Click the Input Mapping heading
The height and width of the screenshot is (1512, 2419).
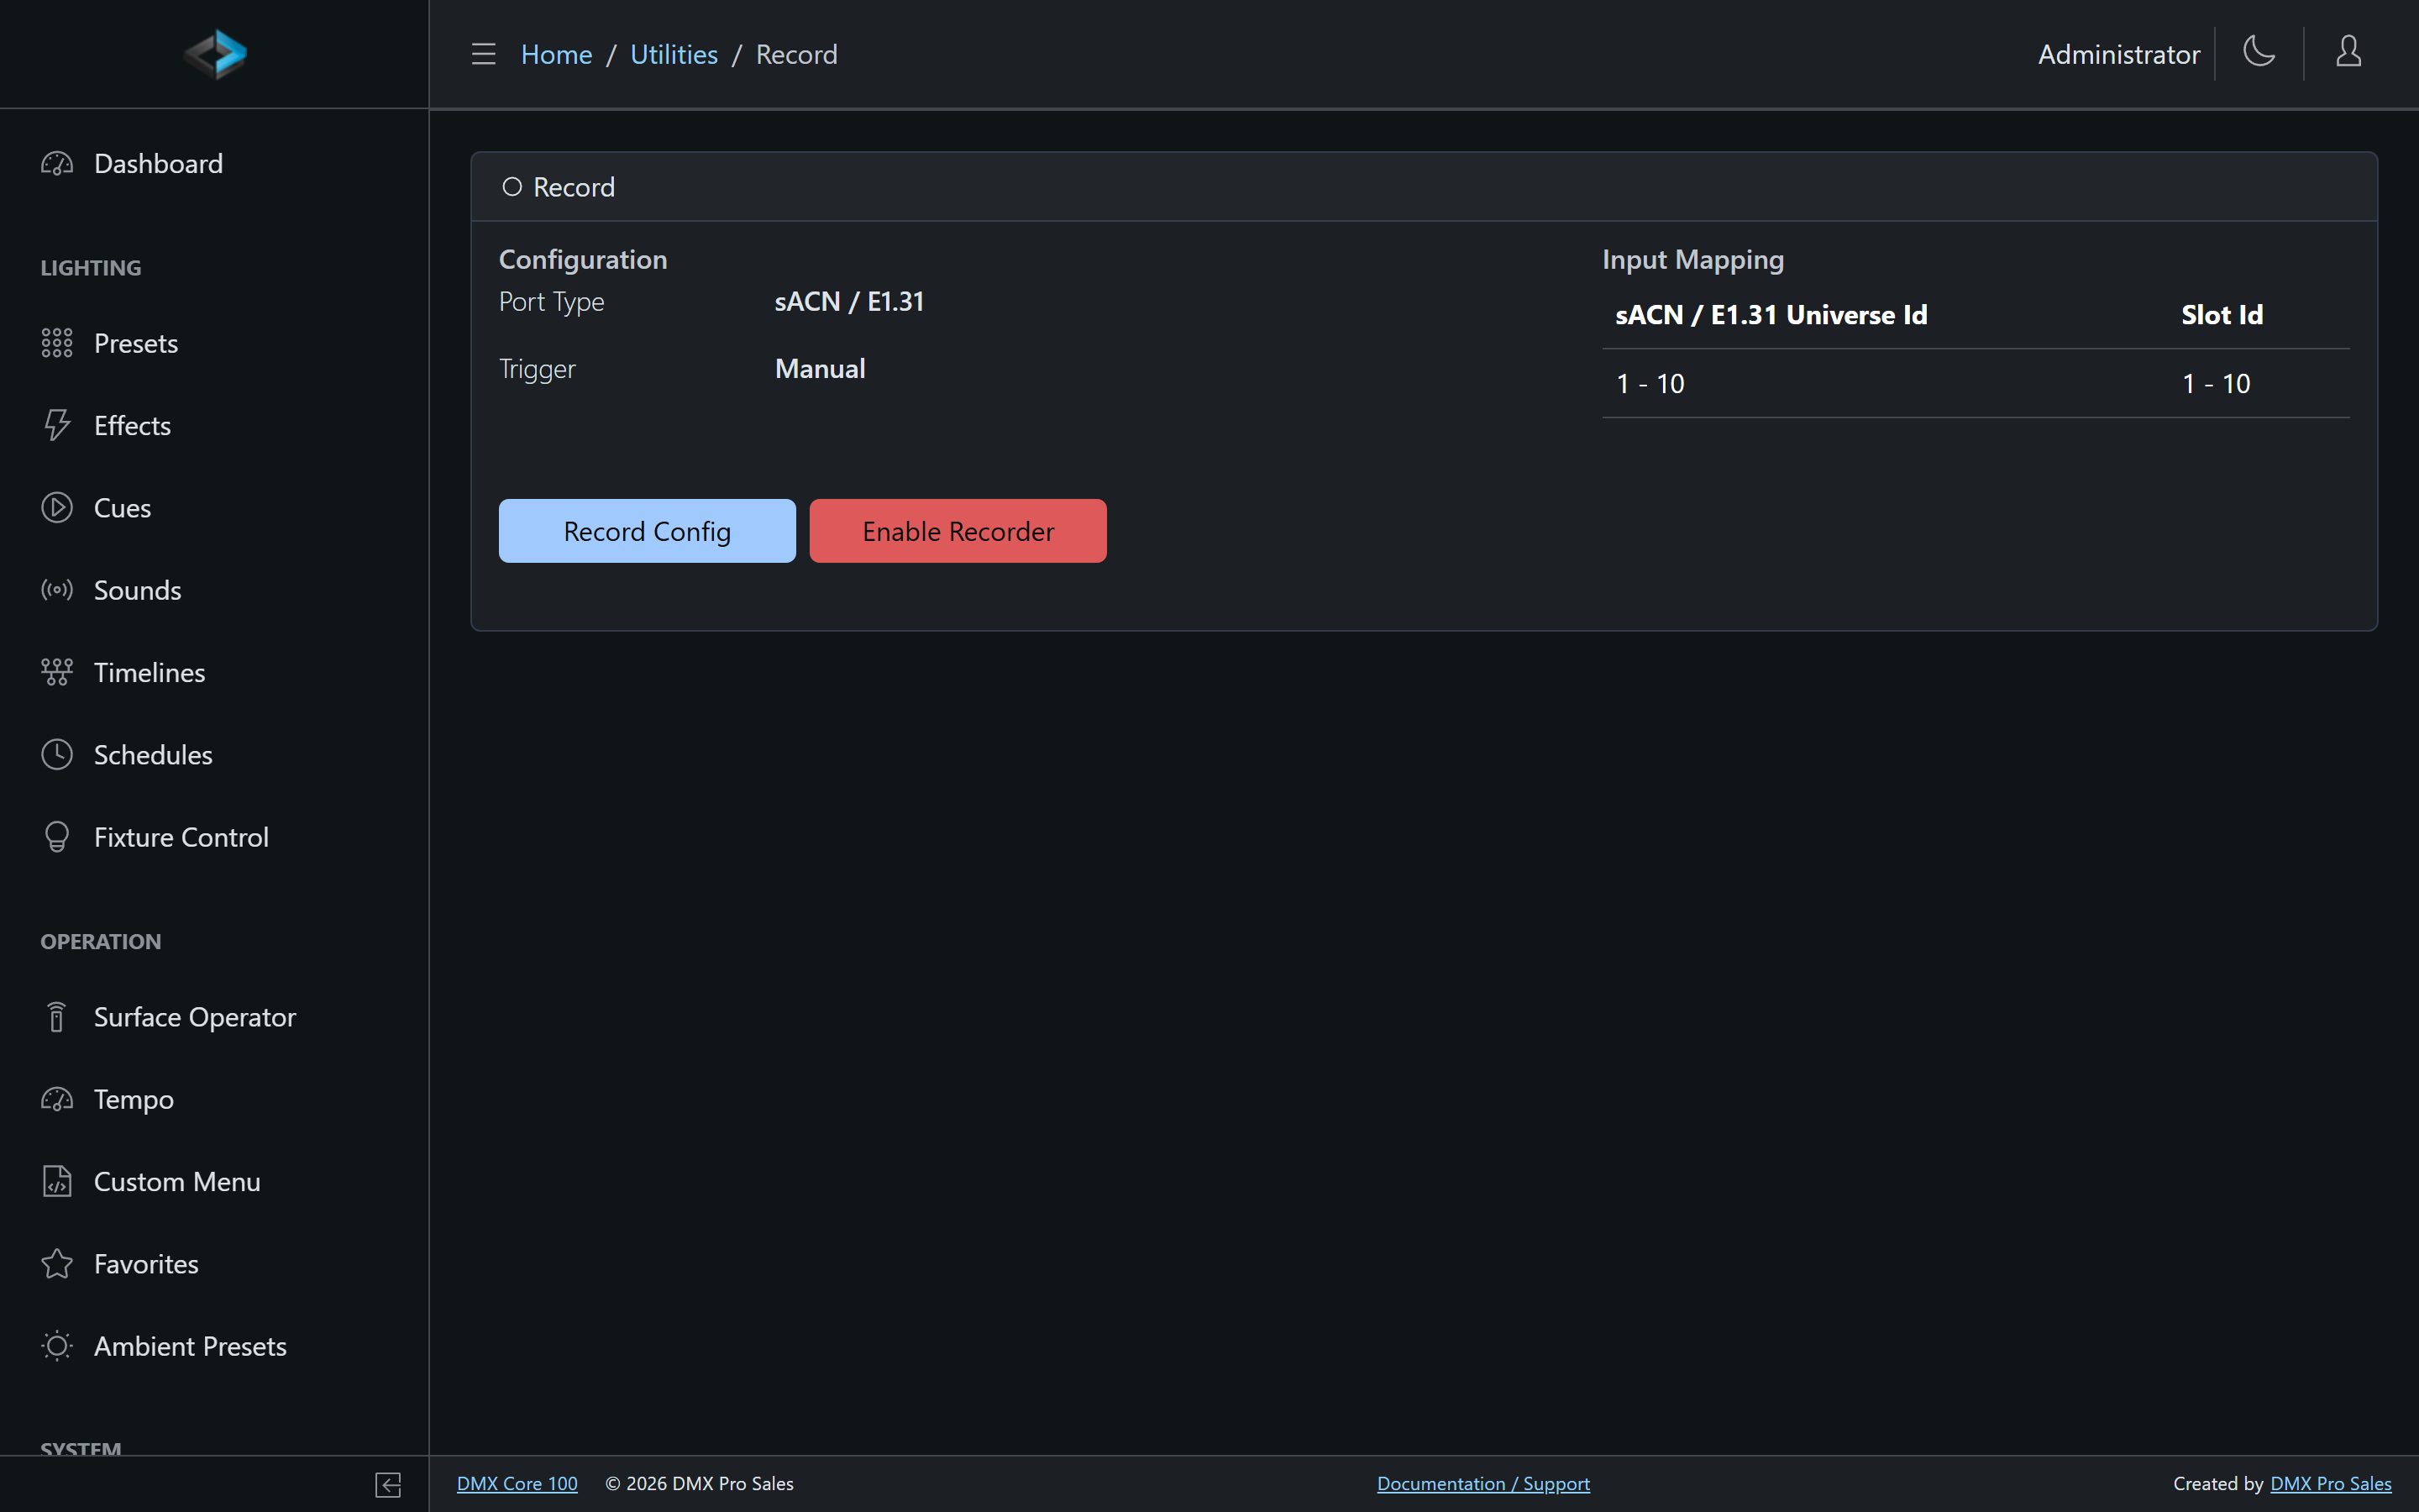(x=1692, y=260)
